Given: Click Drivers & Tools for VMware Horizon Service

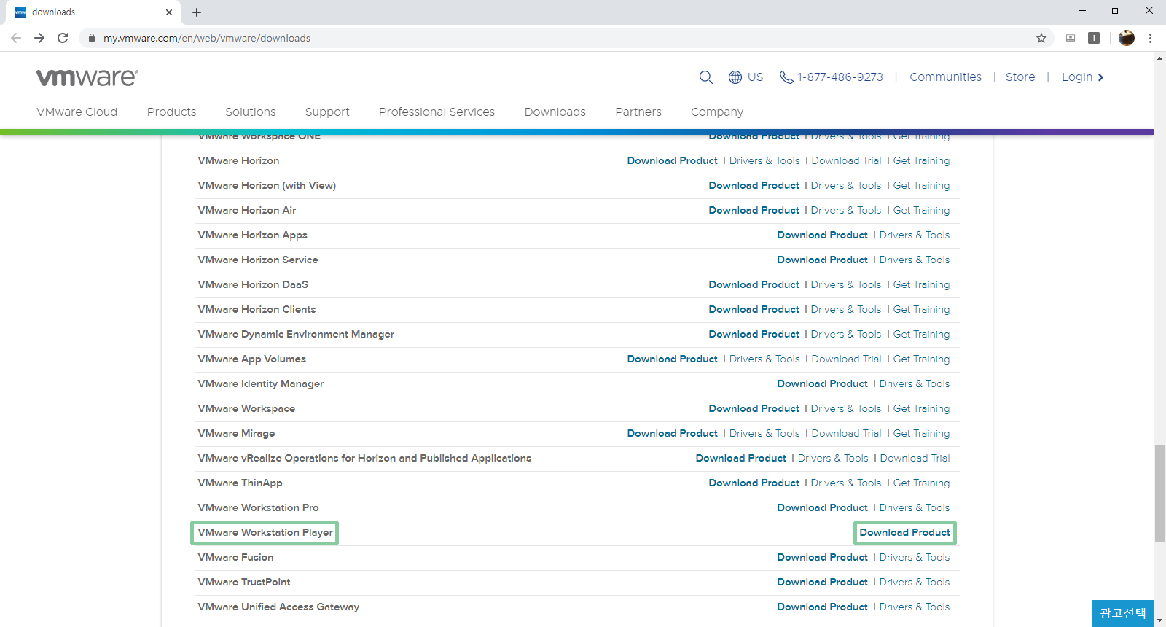Looking at the screenshot, I should 915,260.
